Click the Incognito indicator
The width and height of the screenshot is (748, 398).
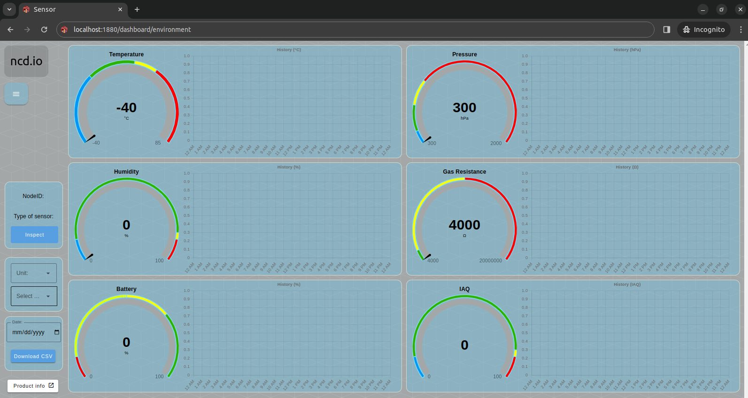(703, 30)
